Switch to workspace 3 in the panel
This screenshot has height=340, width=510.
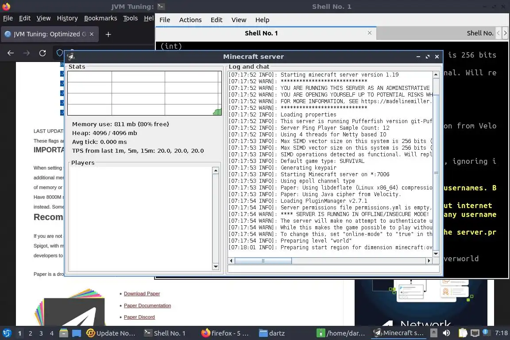(x=41, y=333)
